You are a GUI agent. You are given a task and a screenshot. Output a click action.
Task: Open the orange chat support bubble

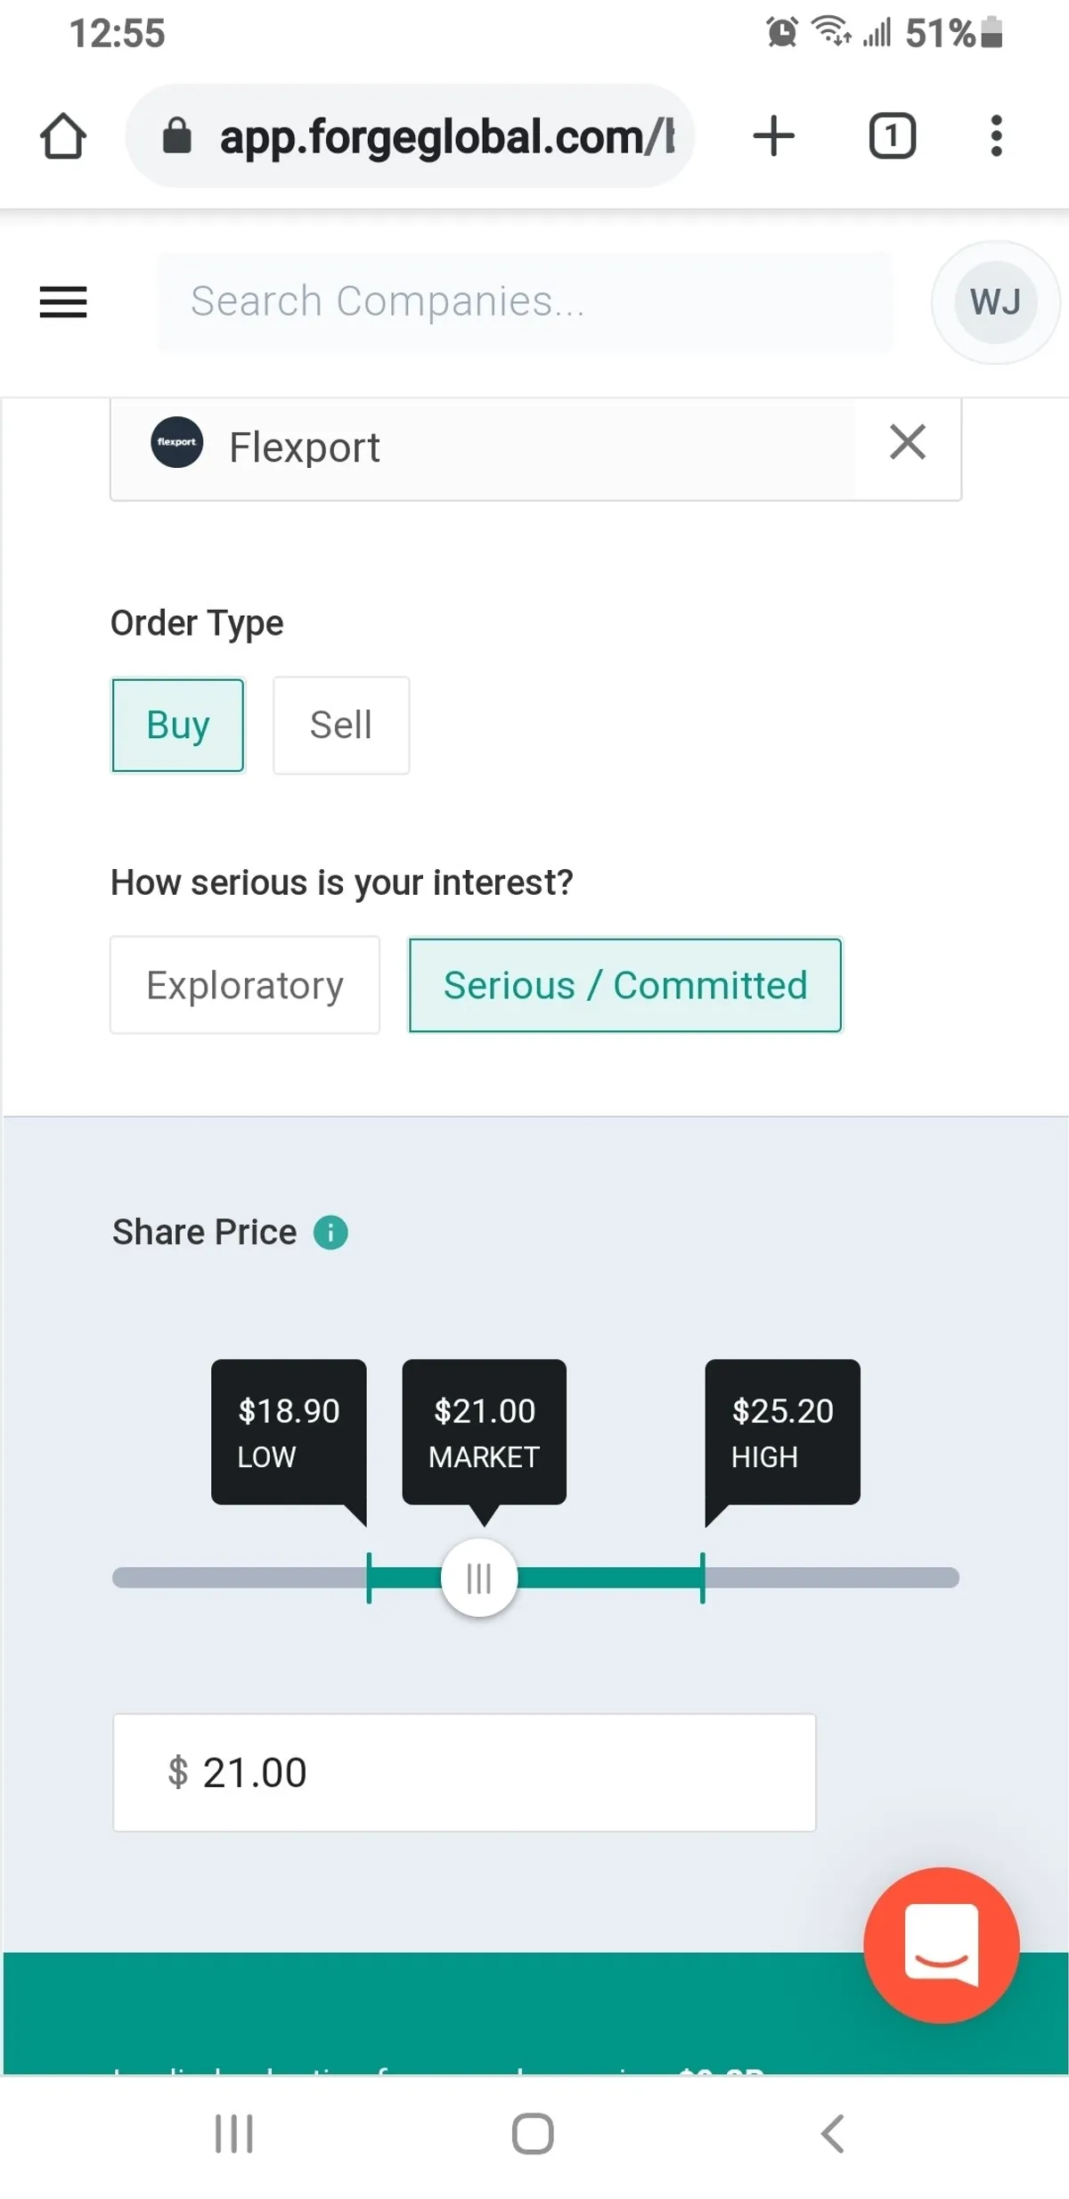click(x=941, y=1945)
